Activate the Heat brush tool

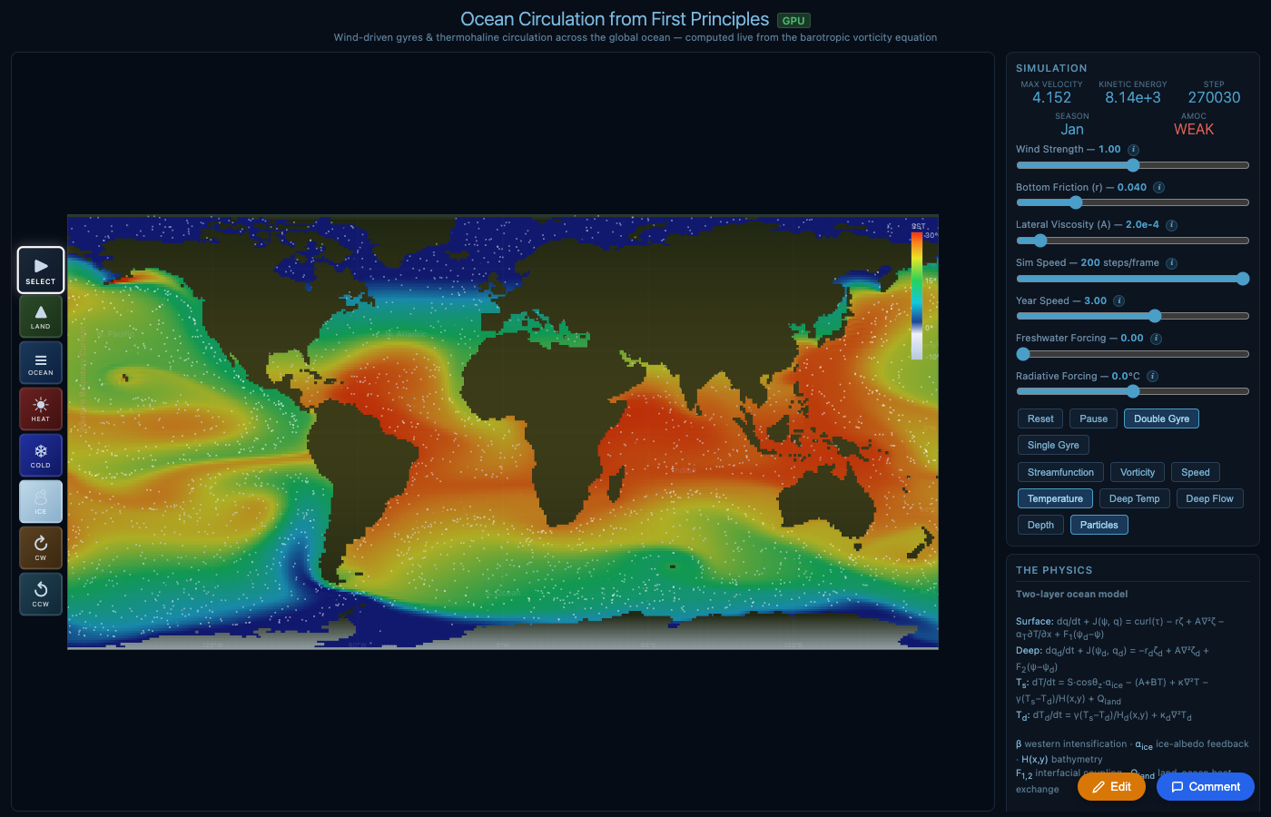[x=40, y=408]
